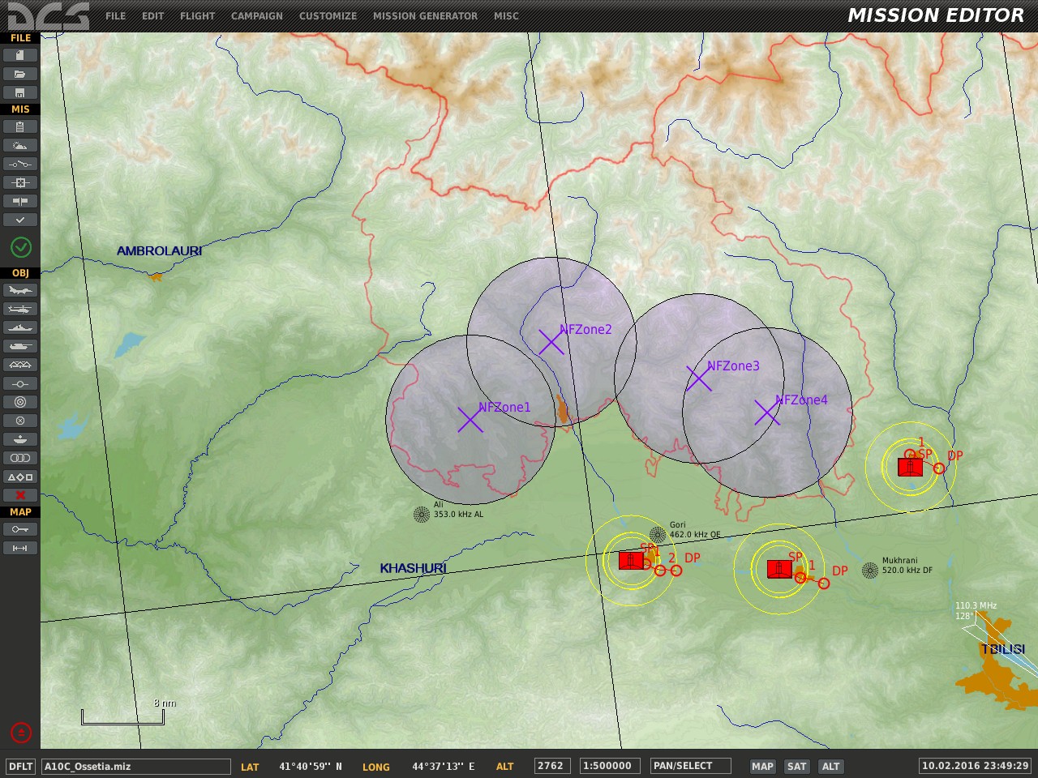Screen dimensions: 1038x778
Task: Select the bowl-shaped template tool
Action: coord(20,439)
